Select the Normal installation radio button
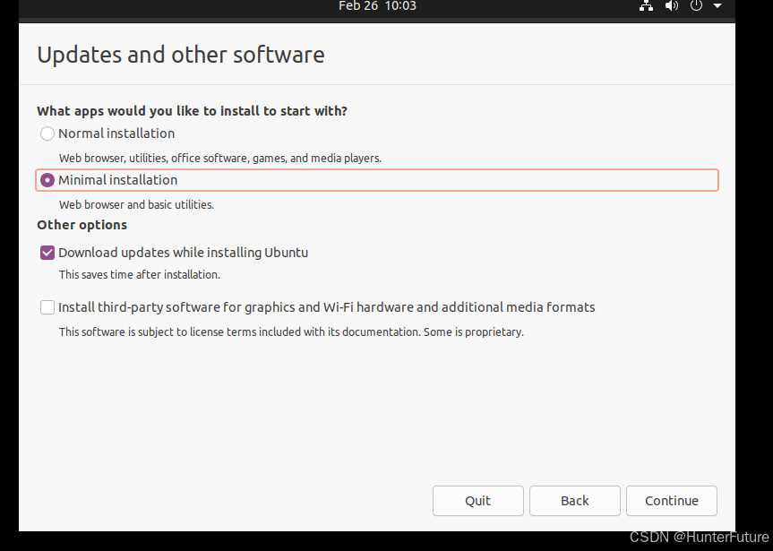The height and width of the screenshot is (551, 773). pos(47,133)
